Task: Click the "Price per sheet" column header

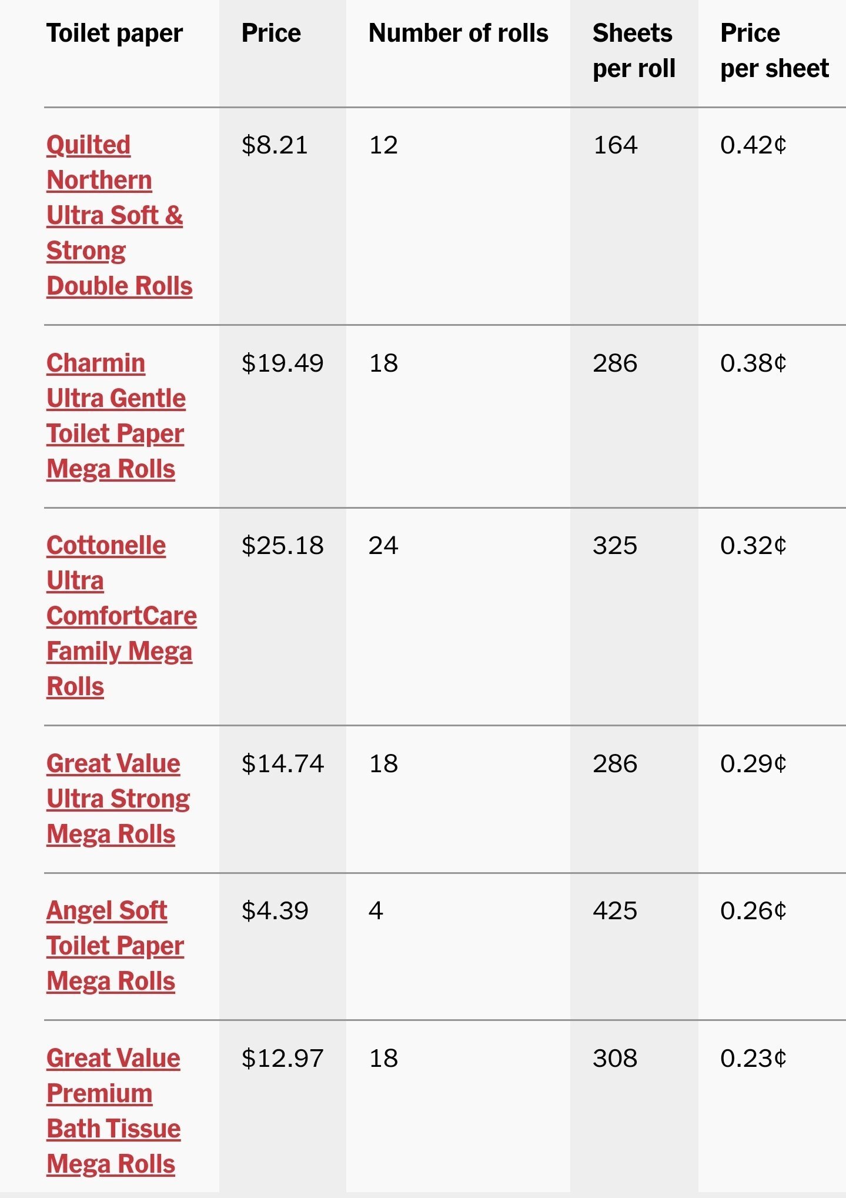Action: [774, 51]
